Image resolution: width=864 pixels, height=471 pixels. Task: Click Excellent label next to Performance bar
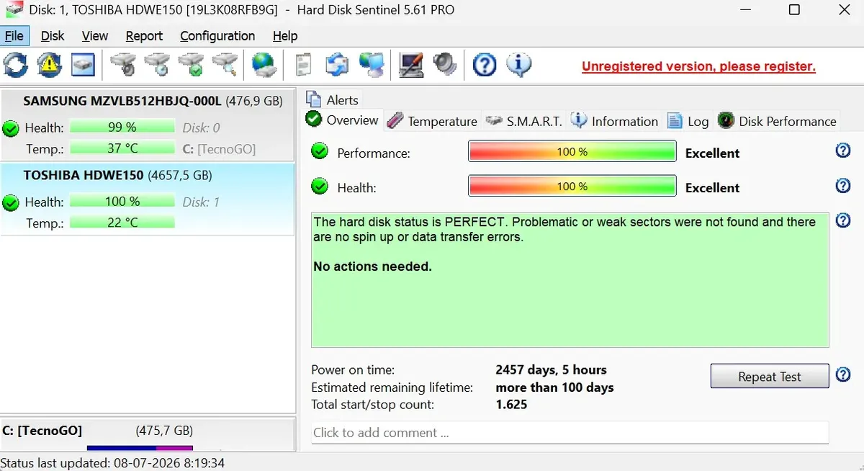[x=712, y=153]
